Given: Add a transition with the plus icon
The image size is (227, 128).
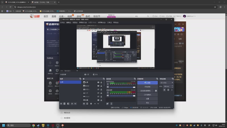Looking at the screenshot, I should click(164, 90).
